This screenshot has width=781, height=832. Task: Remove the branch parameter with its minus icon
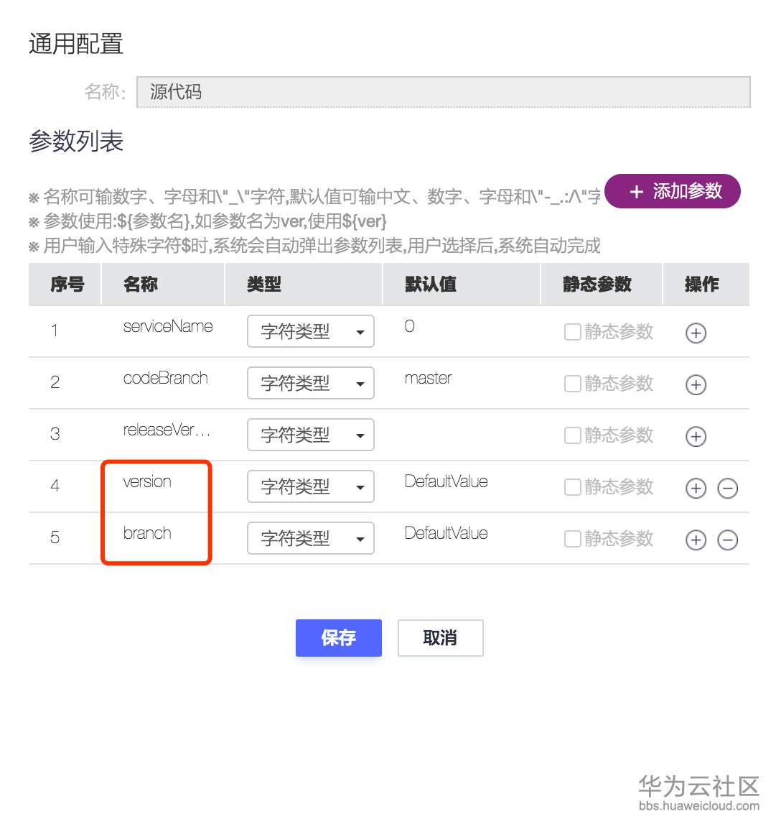727,540
